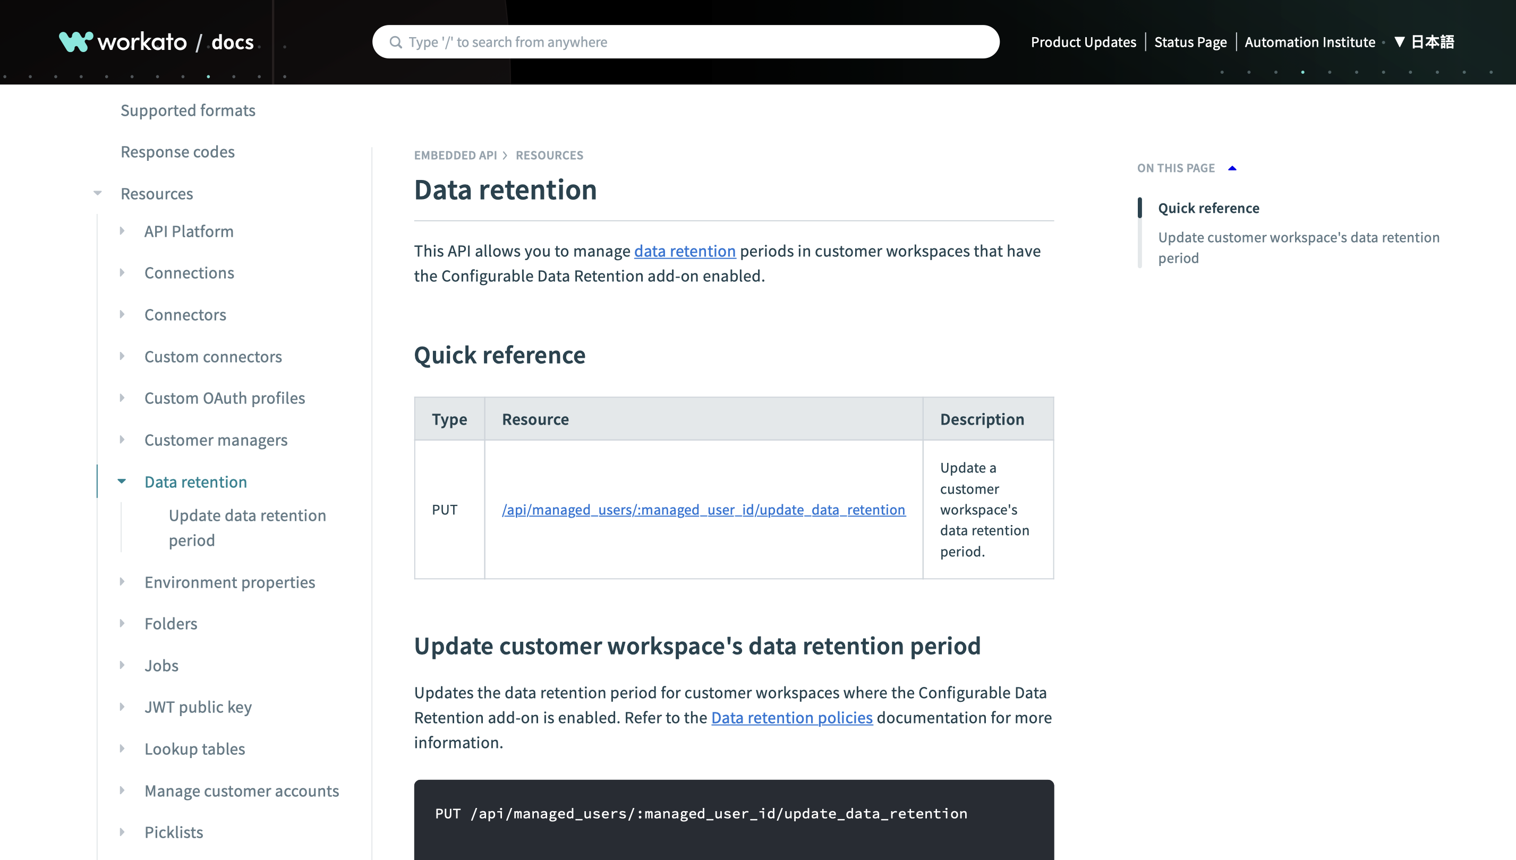Screen dimensions: 1516x860
Task: Follow the data retention inline link
Action: coord(684,251)
